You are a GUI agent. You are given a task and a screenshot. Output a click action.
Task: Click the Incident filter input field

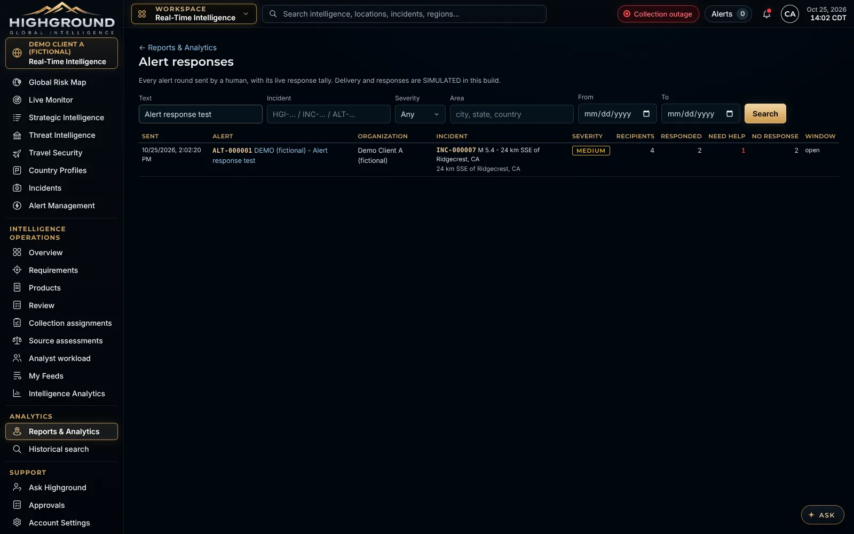(329, 114)
